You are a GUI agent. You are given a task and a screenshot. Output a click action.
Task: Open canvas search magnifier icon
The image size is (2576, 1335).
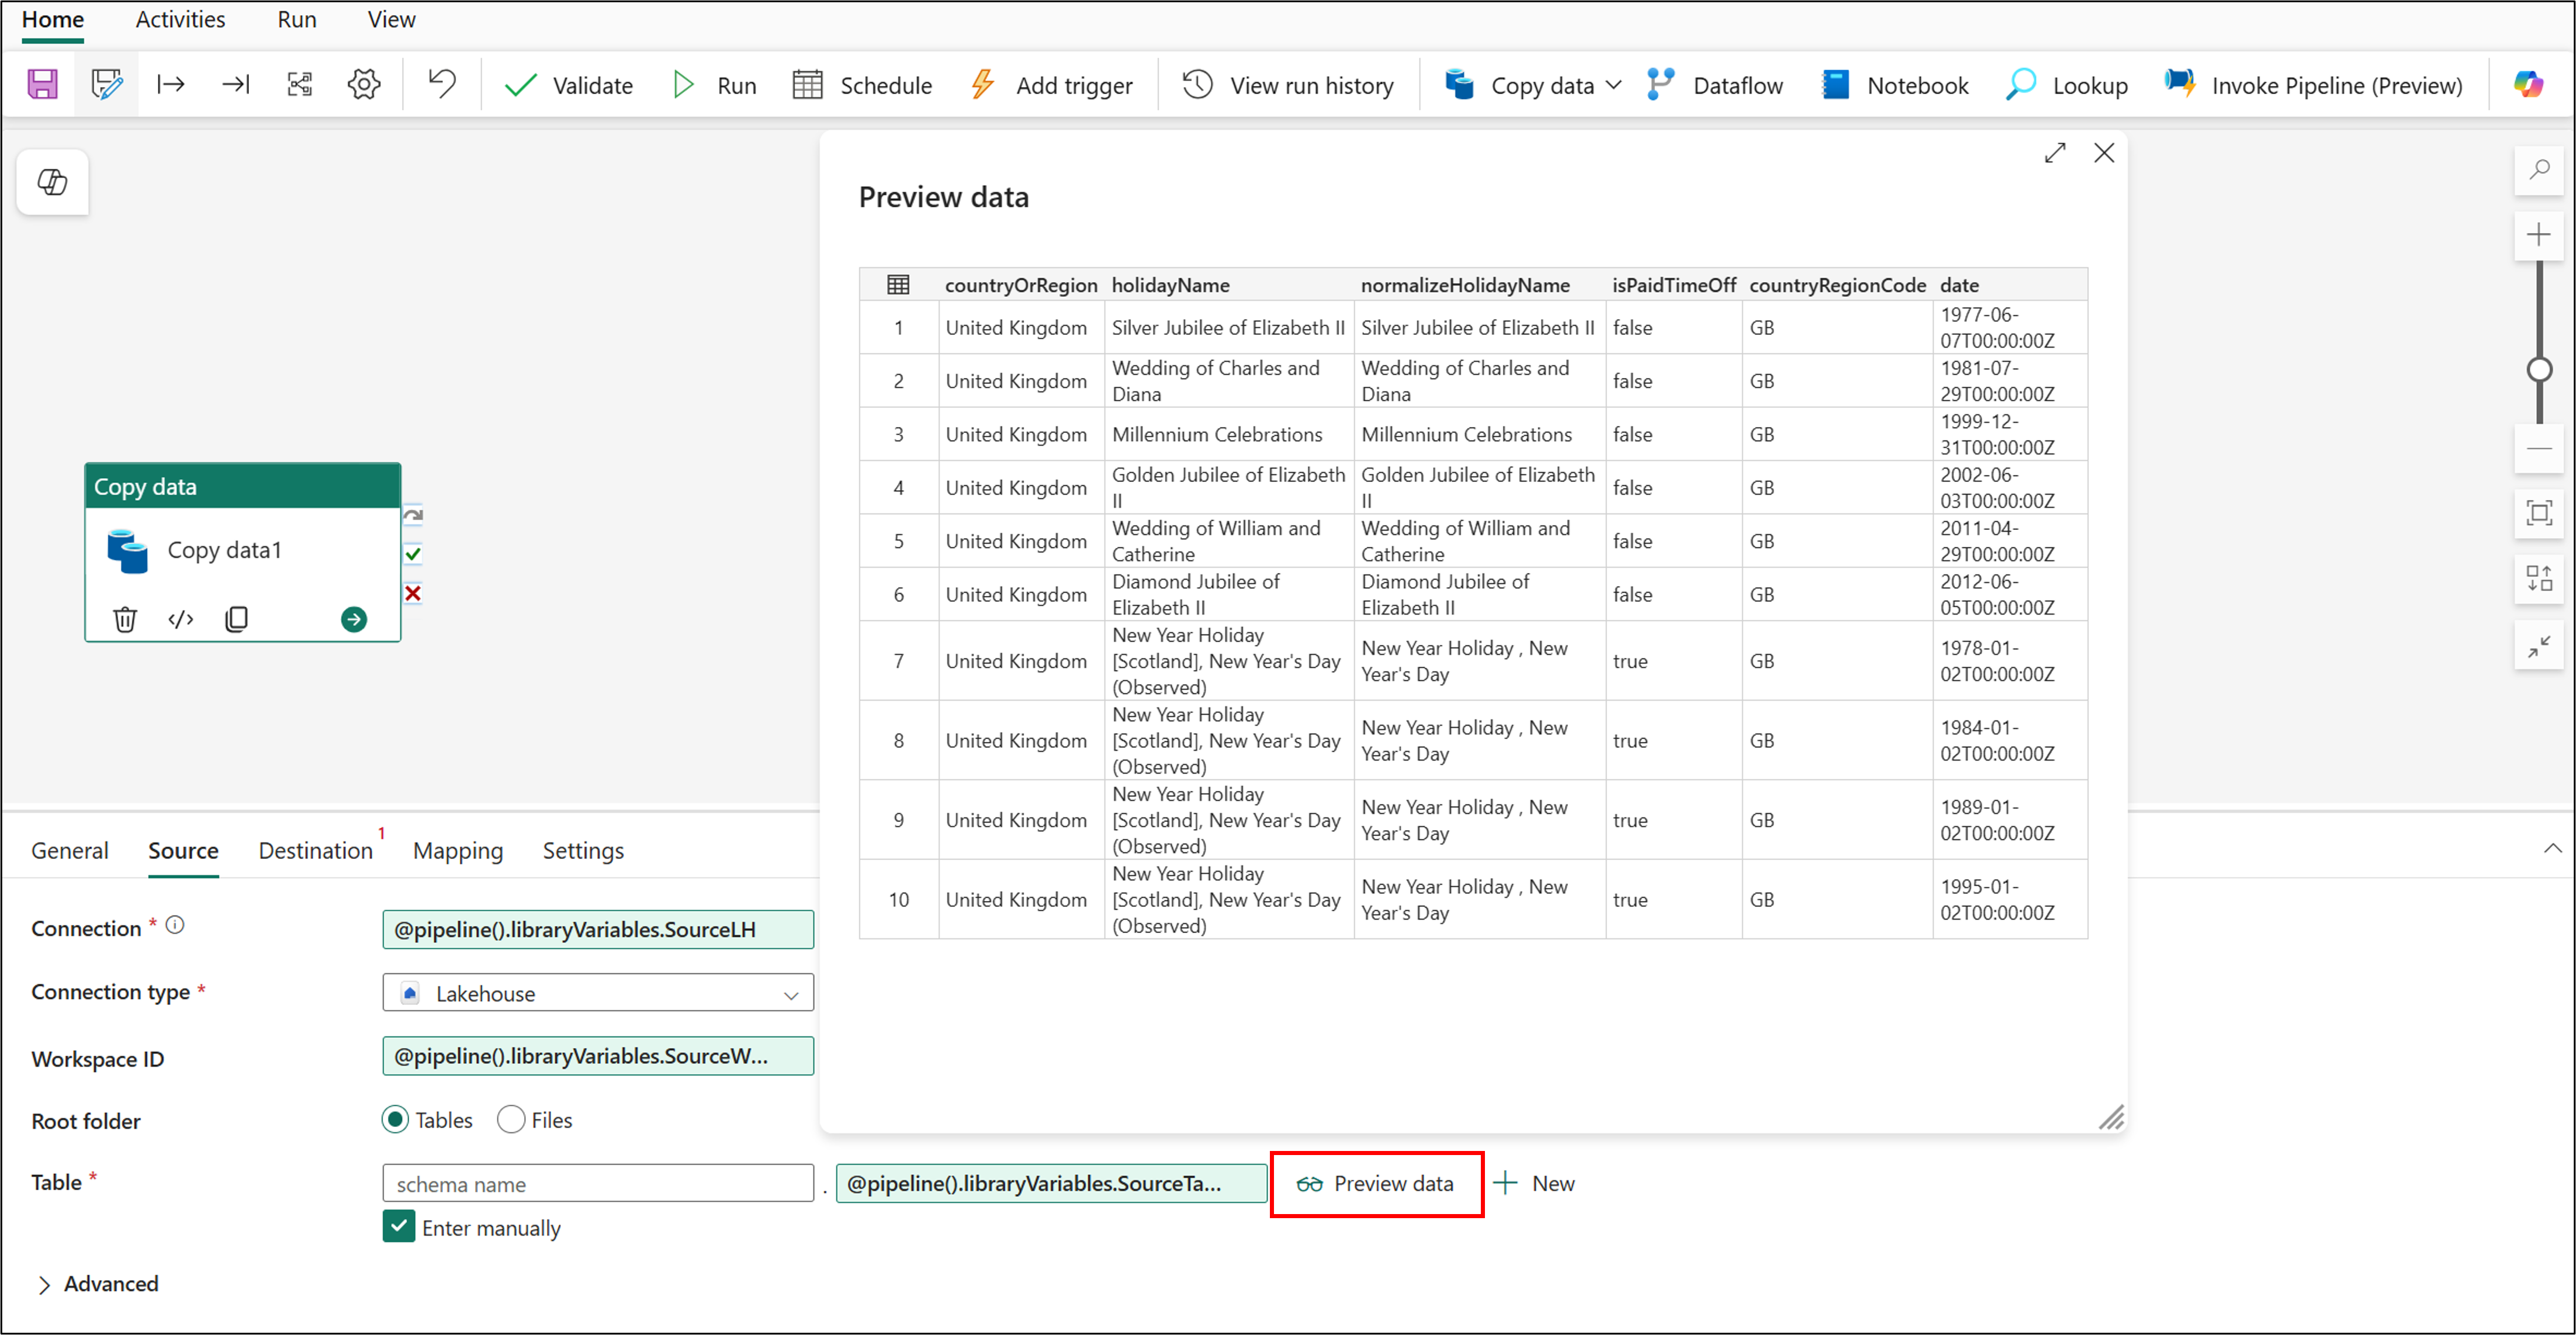pyautogui.click(x=2539, y=170)
